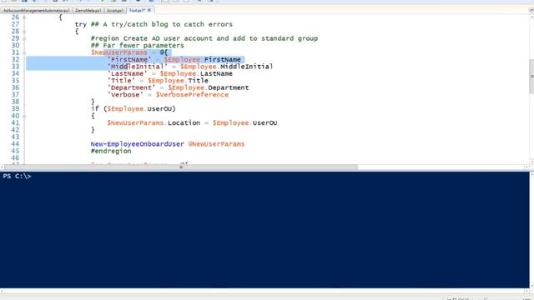Click $Employee.LastName on line 34
534x300 pixels.
tap(196, 73)
